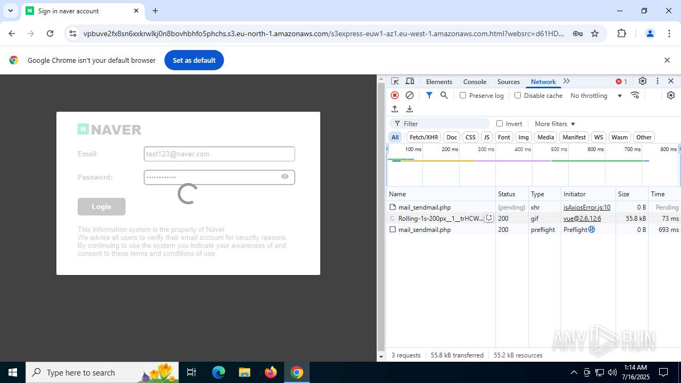The height and width of the screenshot is (383, 681).
Task: Click the Login button
Action: [x=101, y=206]
